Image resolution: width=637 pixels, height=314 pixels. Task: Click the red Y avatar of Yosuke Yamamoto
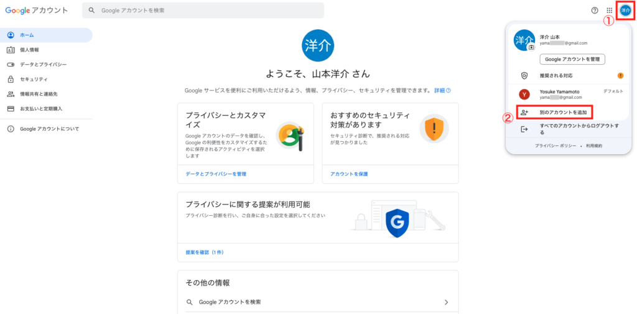(x=524, y=95)
